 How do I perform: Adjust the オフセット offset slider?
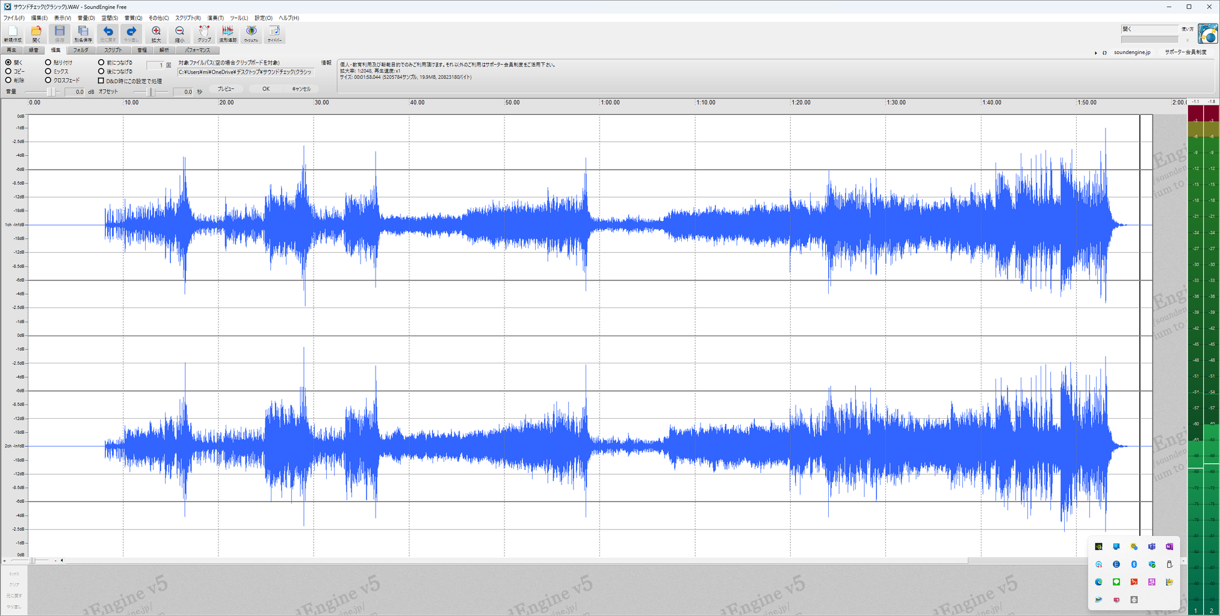pyautogui.click(x=151, y=92)
